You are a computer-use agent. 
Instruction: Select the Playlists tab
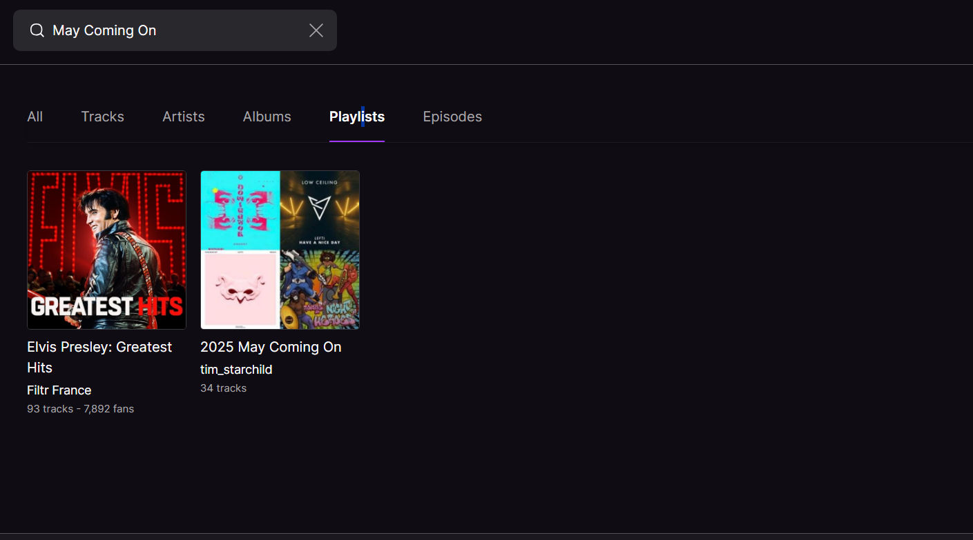[x=357, y=117]
